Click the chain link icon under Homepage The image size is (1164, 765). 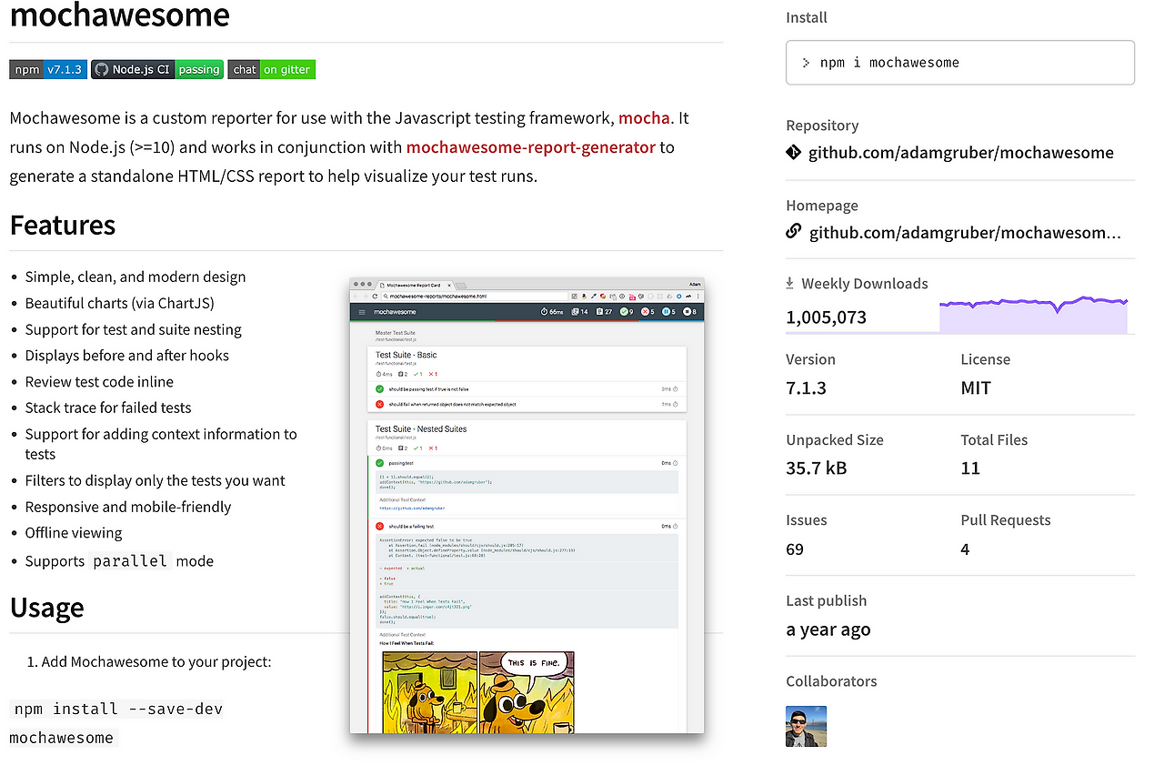pyautogui.click(x=794, y=232)
